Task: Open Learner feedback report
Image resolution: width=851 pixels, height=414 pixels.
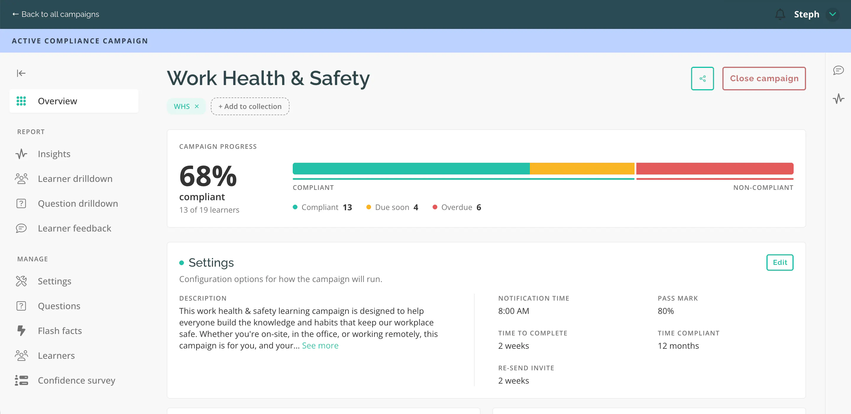Action: [74, 228]
